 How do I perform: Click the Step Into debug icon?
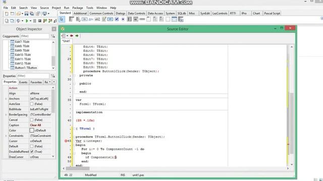pyautogui.click(x=45, y=21)
